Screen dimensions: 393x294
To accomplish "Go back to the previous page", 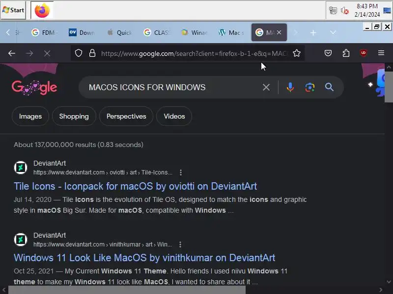I will tap(11, 53).
